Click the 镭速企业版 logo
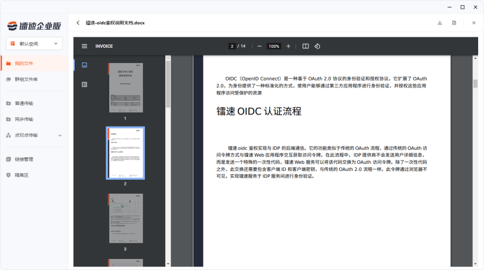484x270 pixels. (x=34, y=26)
